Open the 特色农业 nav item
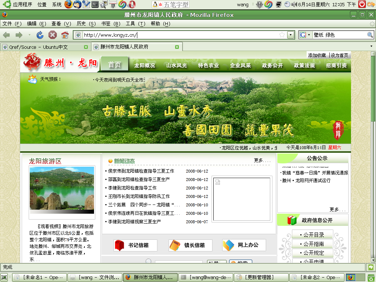This screenshot has height=282, width=376. click(209, 65)
